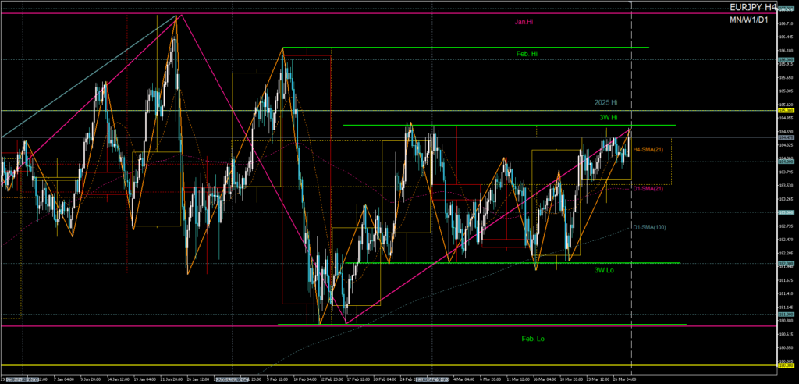799x384 pixels.
Task: Click the 106.000 price axis tag
Action: pos(786,59)
